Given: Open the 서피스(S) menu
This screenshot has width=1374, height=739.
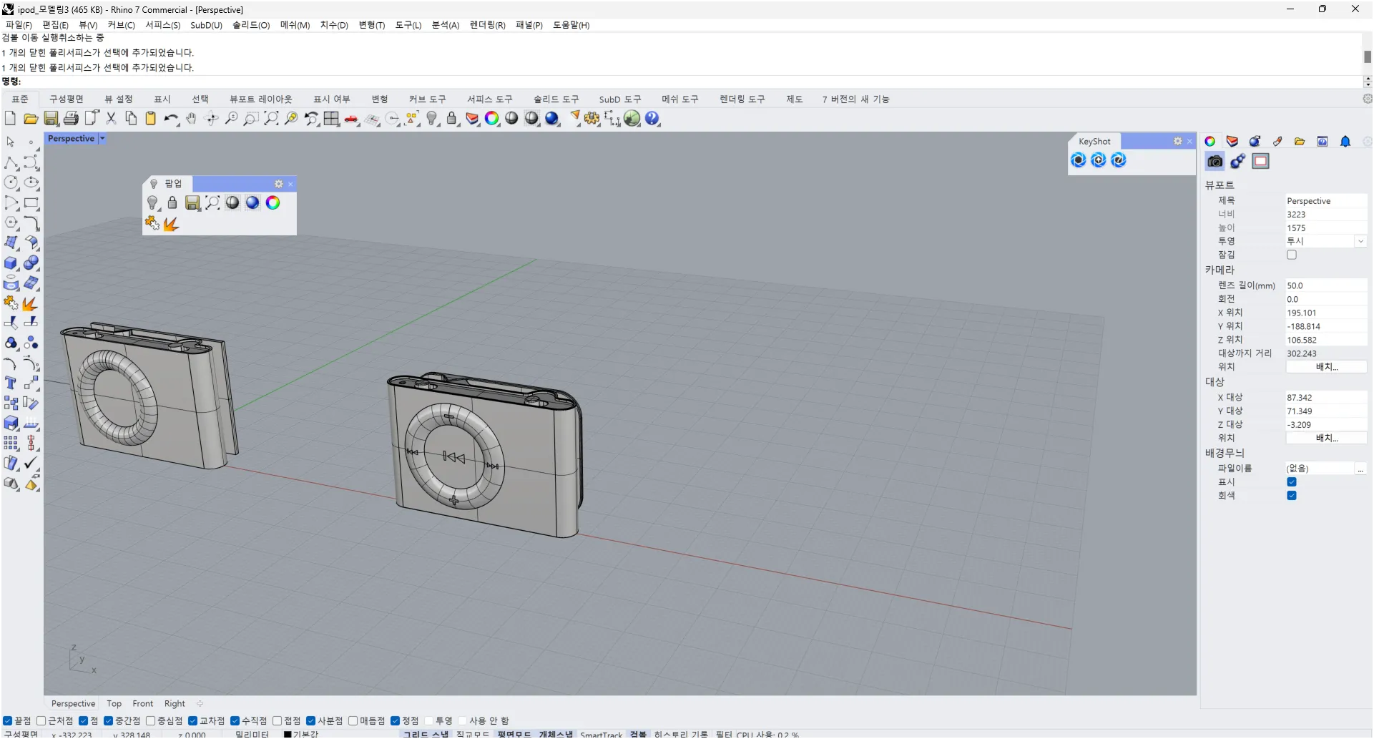Looking at the screenshot, I should 163,25.
